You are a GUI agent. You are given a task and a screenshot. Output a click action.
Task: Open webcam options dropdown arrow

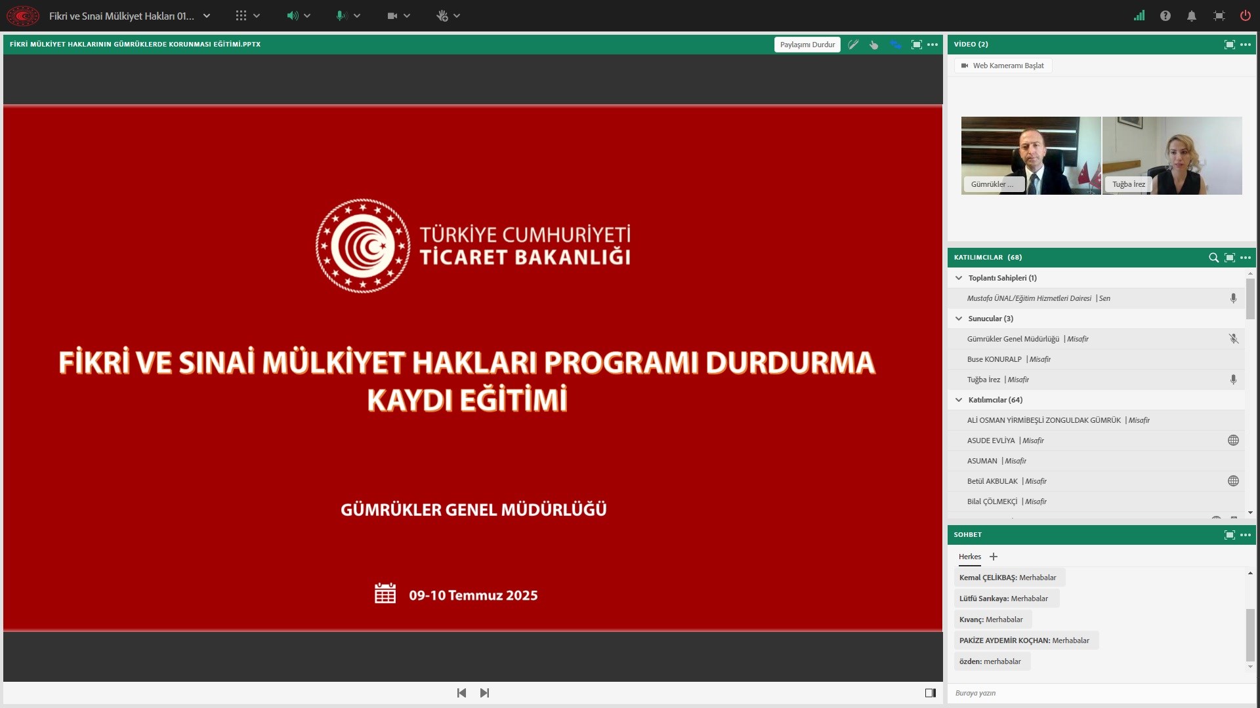pos(407,16)
